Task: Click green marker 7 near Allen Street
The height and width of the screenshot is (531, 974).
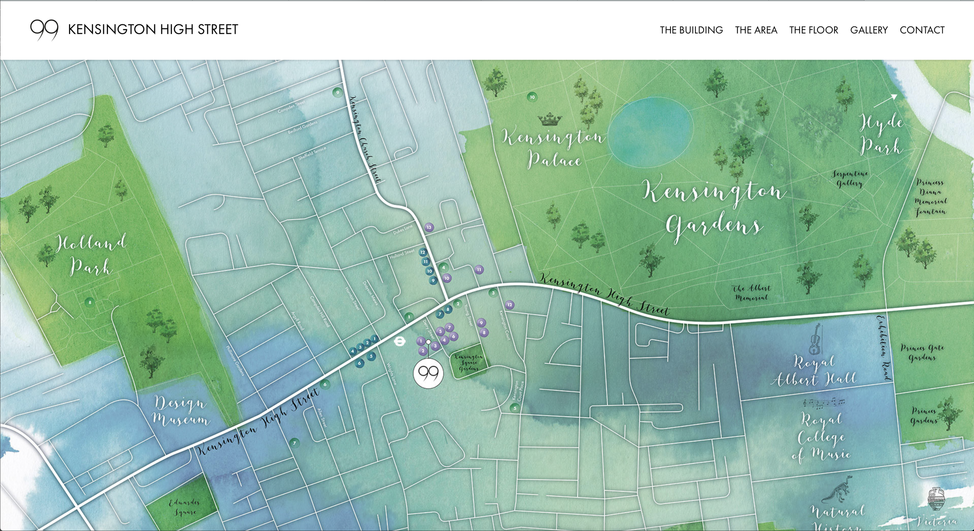Action: pos(295,443)
